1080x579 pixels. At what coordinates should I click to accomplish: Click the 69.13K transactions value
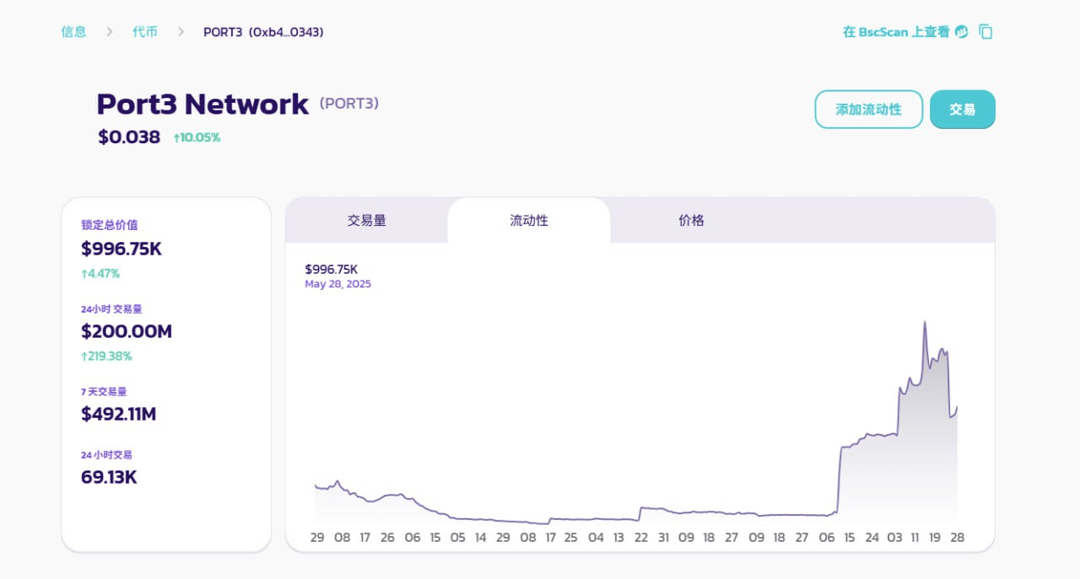click(109, 477)
